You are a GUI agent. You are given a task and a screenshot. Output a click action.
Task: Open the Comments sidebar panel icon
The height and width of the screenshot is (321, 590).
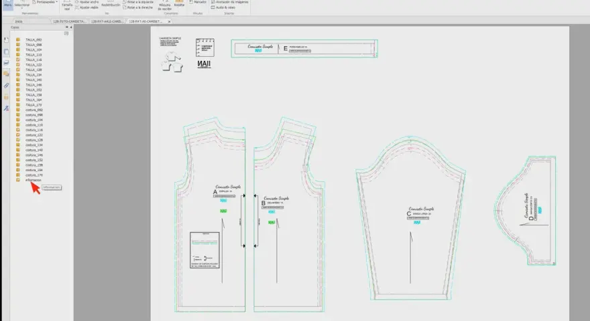point(6,74)
